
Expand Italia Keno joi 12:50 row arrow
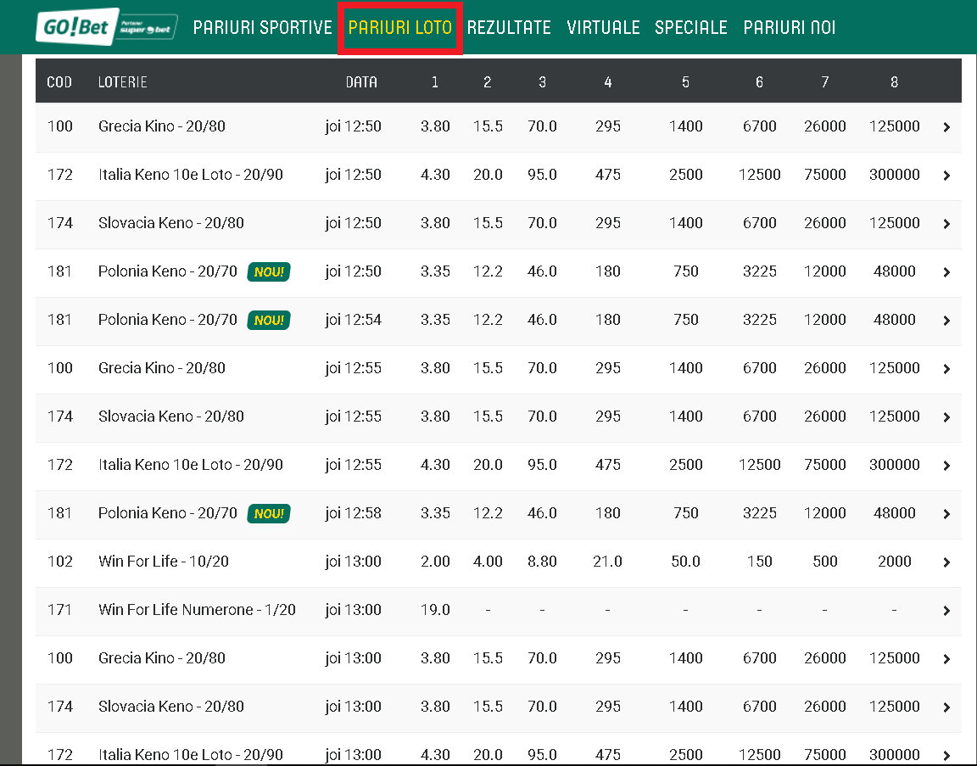click(x=946, y=175)
